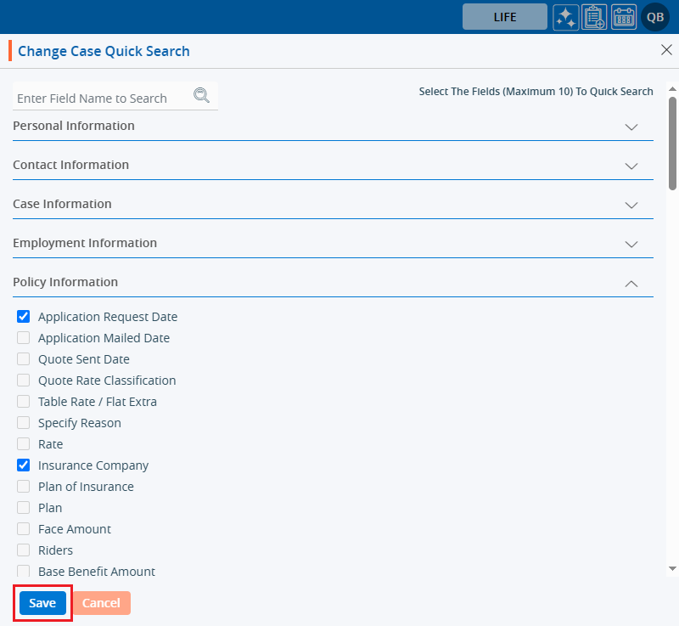Expand the Case Information section
This screenshot has width=679, height=626.
631,205
